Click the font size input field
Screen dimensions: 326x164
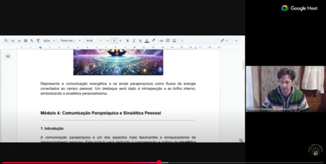(114, 41)
